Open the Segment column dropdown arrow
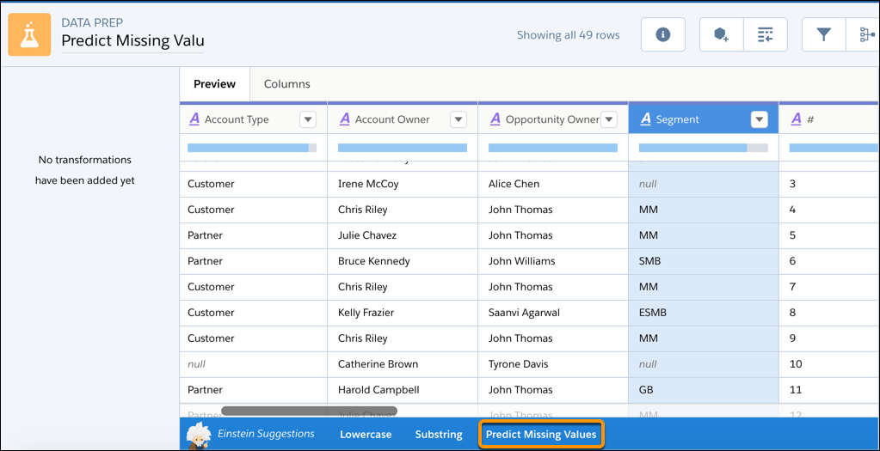Image resolution: width=880 pixels, height=451 pixels. [760, 119]
